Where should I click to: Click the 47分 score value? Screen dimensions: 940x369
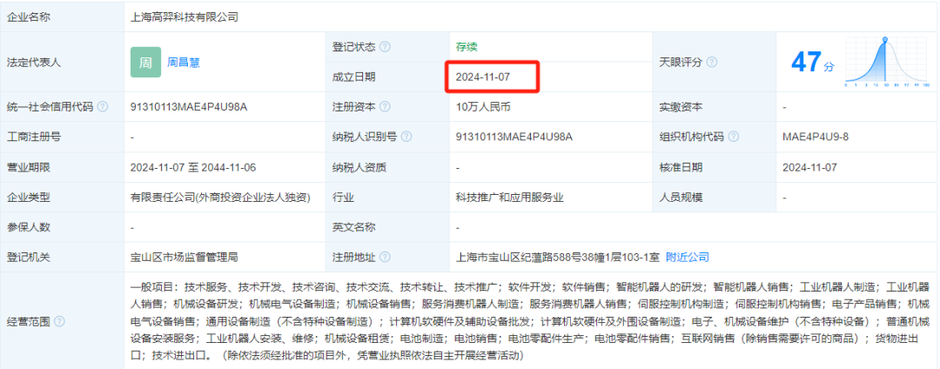(x=812, y=63)
